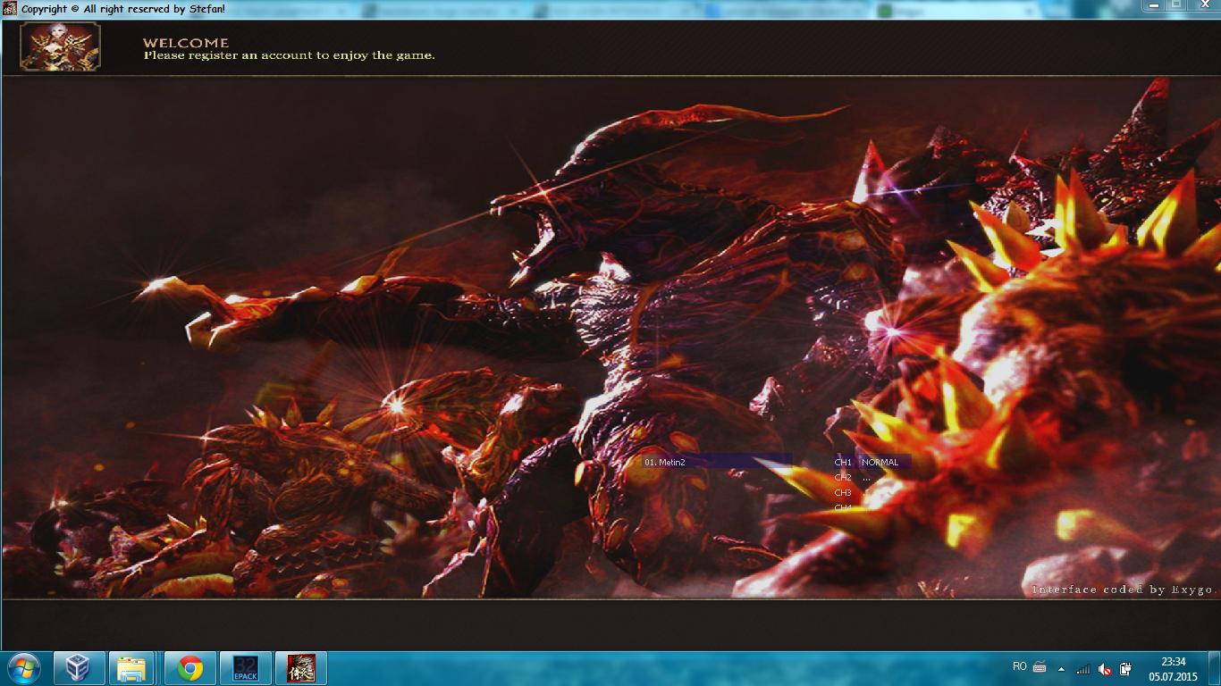Click the RO input language indicator

(x=1020, y=666)
